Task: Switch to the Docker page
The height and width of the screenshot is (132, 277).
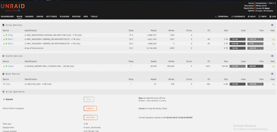Action: pyautogui.click(x=76, y=16)
